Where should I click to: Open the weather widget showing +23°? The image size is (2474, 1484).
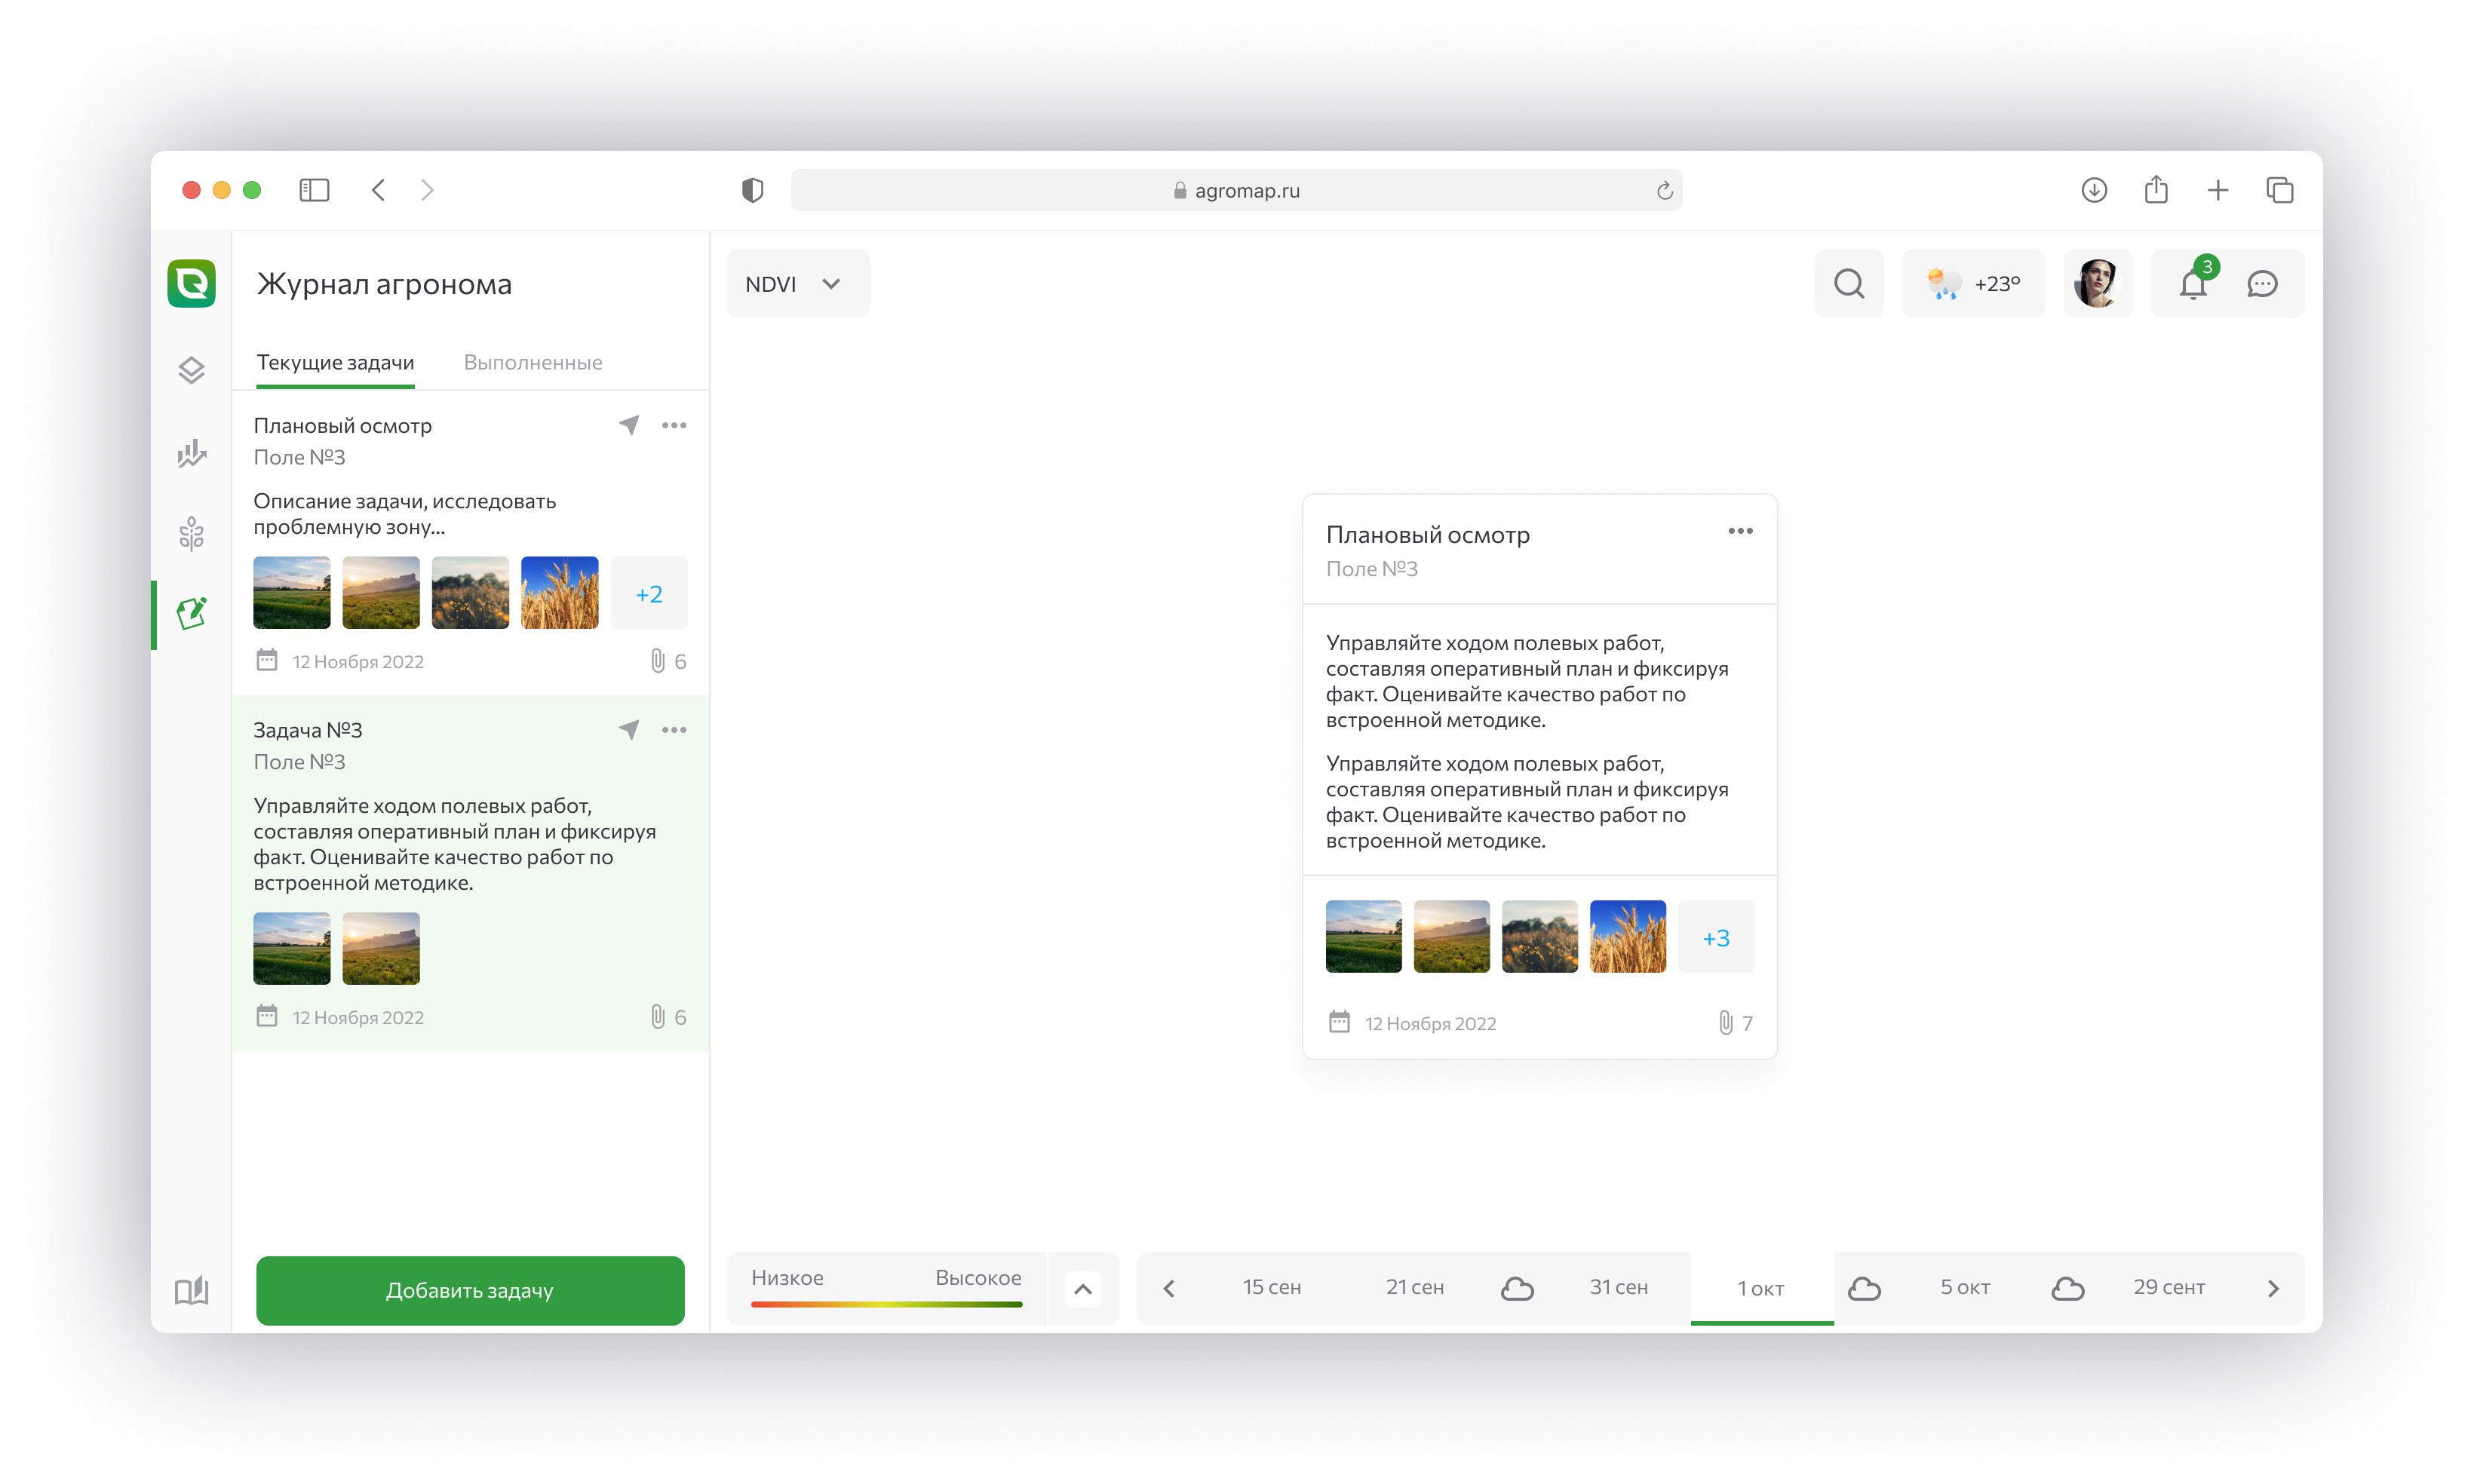(1973, 284)
